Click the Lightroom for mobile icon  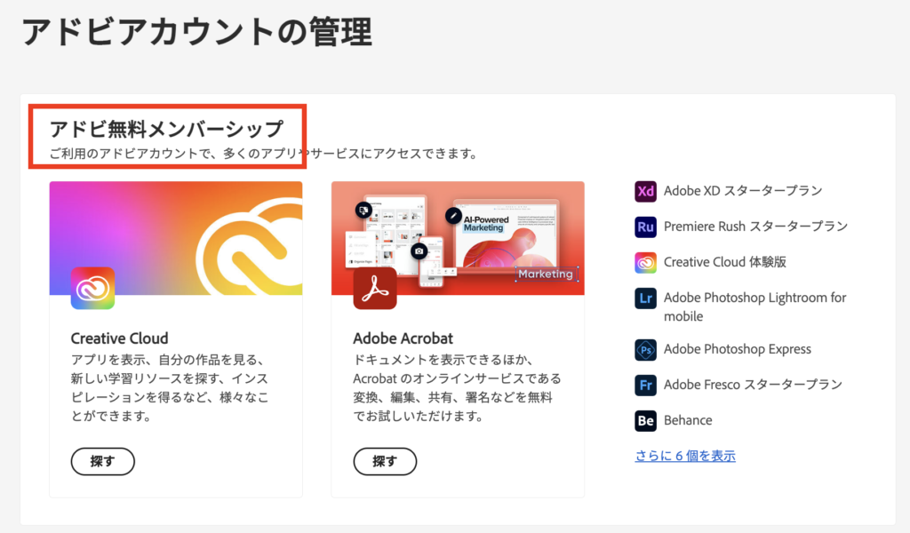[x=645, y=298]
